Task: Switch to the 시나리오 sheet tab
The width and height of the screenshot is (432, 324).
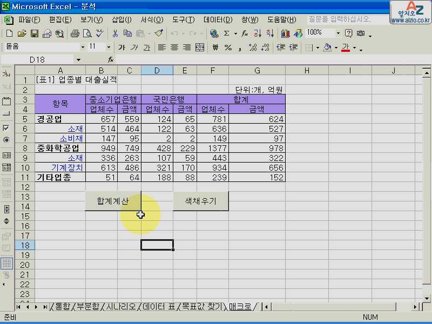Action: coord(120,307)
